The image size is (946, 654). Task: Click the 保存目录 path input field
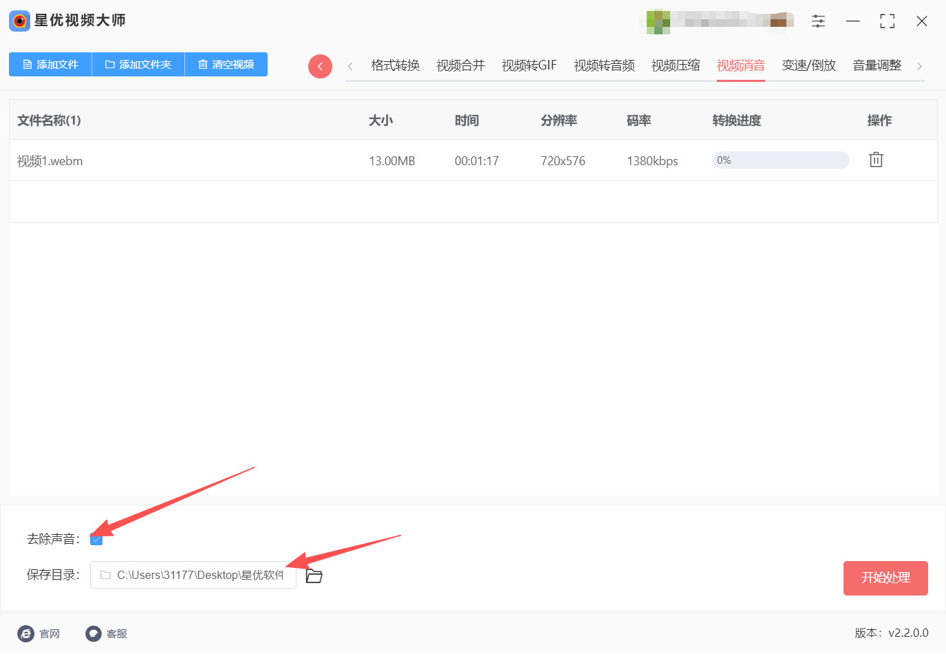pos(193,575)
